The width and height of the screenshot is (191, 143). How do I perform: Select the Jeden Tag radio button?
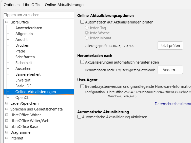tap(87, 28)
